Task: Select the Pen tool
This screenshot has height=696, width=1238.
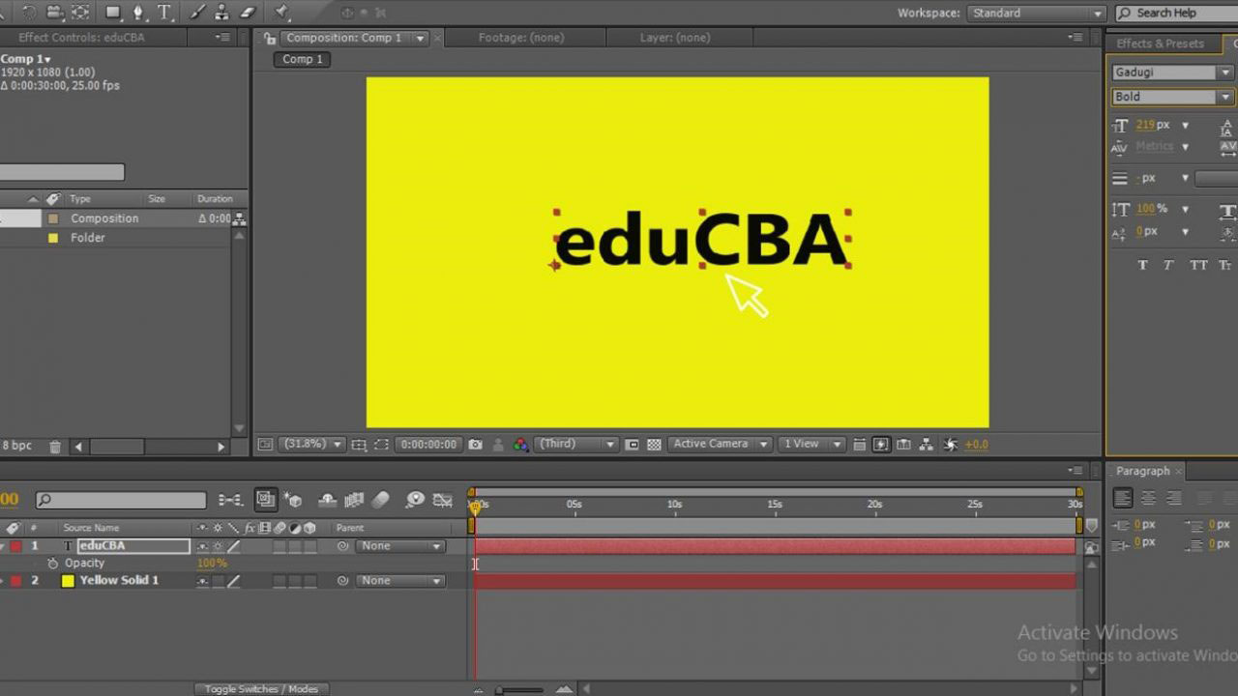Action: [139, 13]
